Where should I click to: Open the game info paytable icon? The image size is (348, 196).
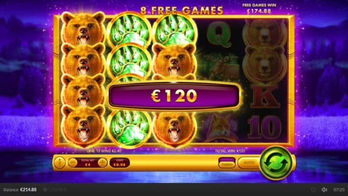tap(60, 163)
